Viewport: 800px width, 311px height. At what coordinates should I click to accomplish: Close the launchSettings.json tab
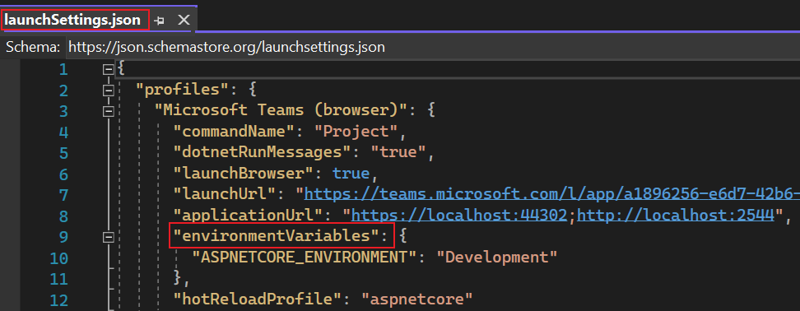(184, 20)
